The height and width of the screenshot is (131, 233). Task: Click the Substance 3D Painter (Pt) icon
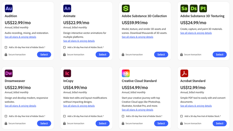[203, 8]
